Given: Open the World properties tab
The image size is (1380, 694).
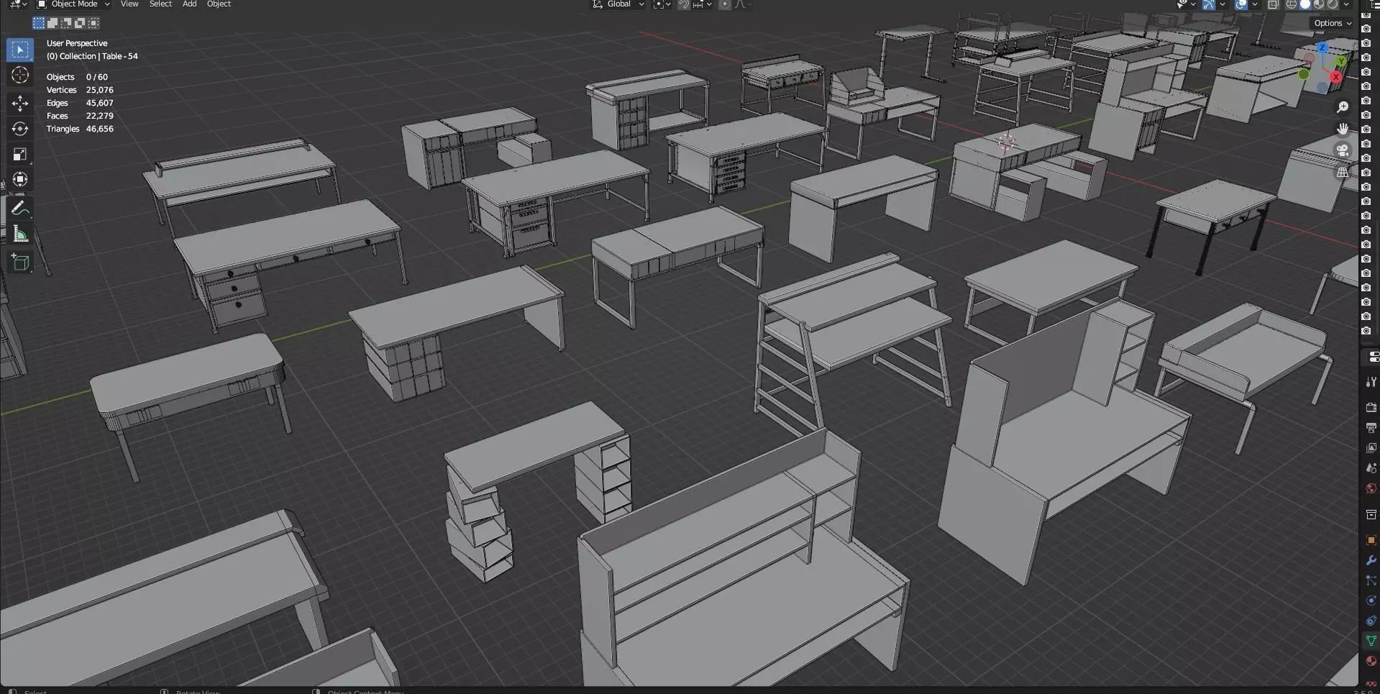Looking at the screenshot, I should (x=1371, y=488).
